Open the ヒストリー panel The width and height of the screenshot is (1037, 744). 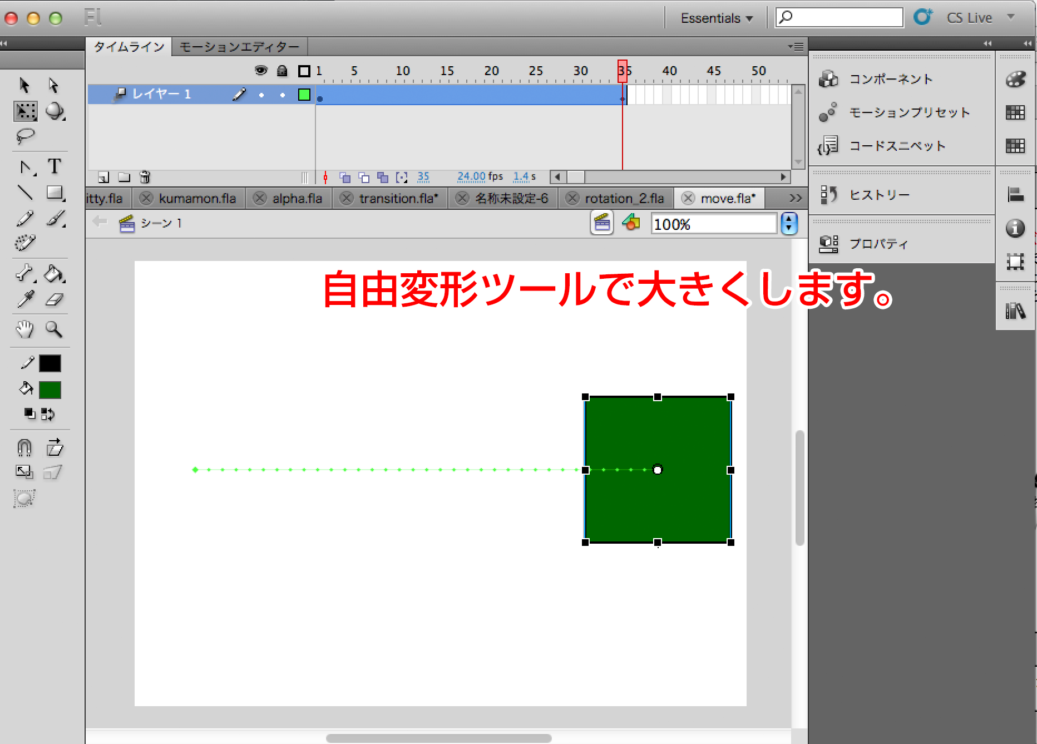pyautogui.click(x=879, y=195)
